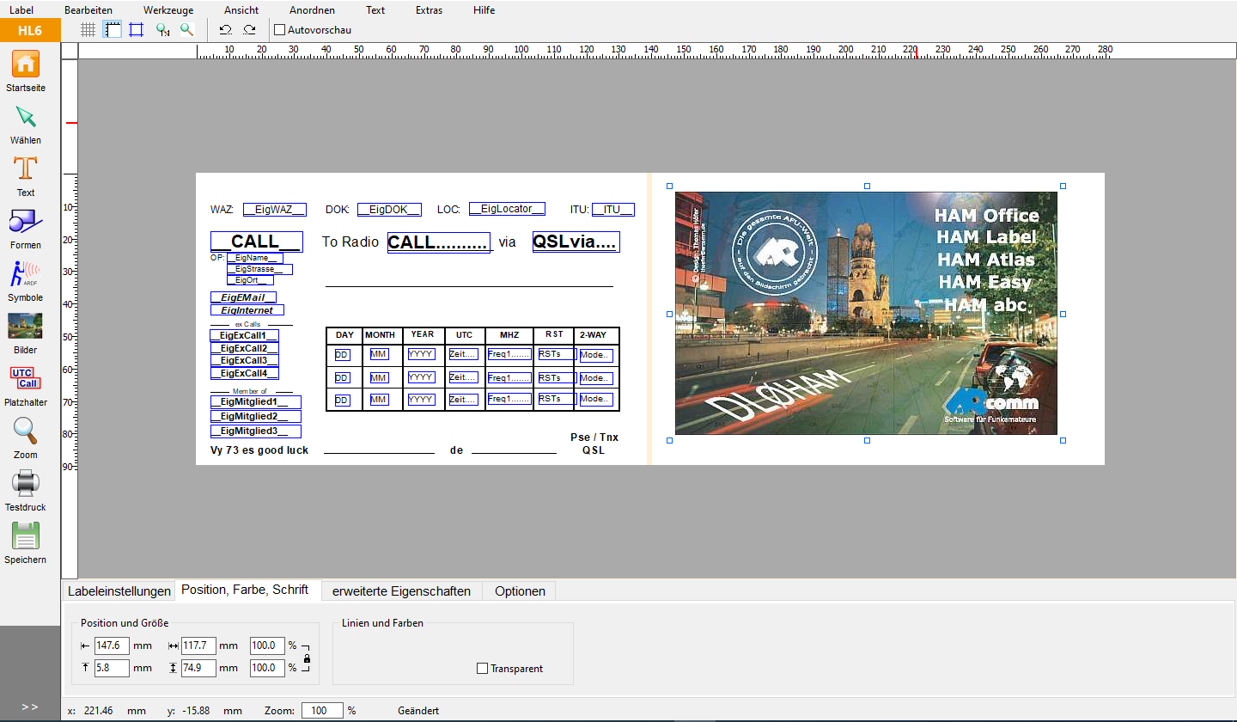1237x722 pixels.
Task: Select the __EigExCall1__ placeholder
Action: point(244,336)
